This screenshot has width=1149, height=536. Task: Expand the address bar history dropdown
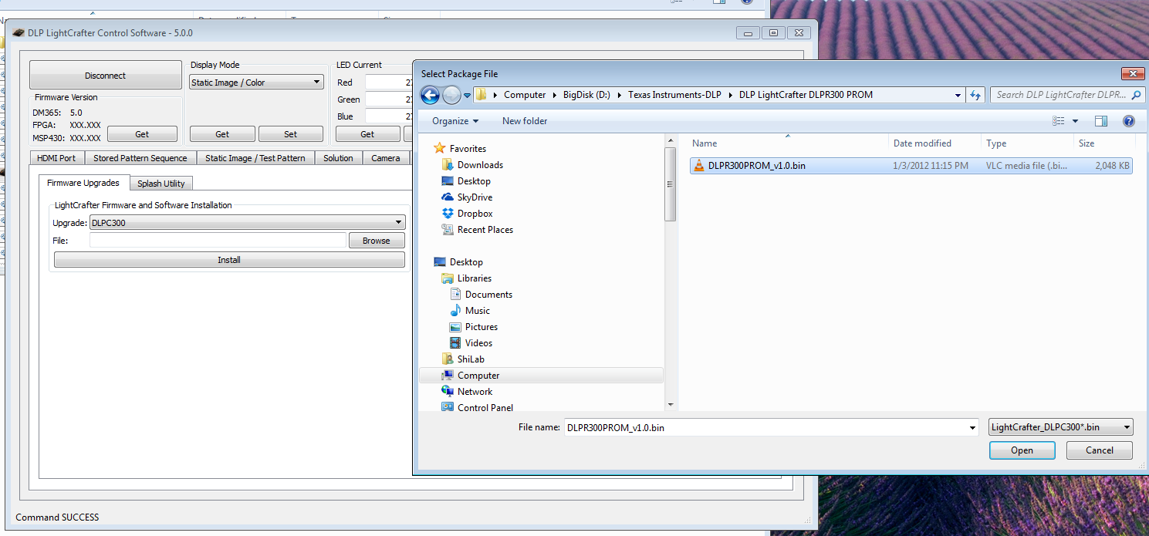[x=958, y=95]
